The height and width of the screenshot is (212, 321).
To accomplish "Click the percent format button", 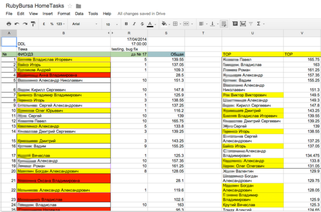I will [x=52, y=24].
